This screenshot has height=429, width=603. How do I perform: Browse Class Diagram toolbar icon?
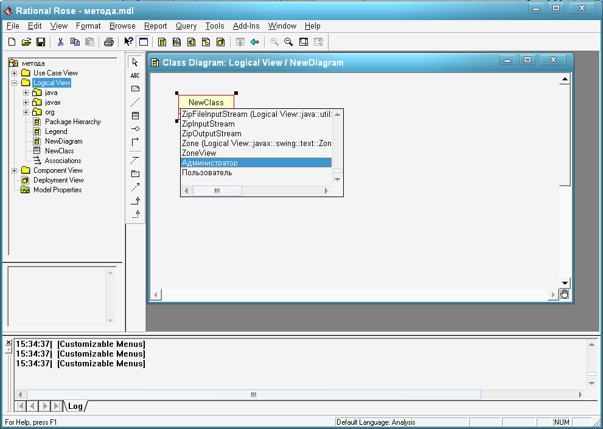[x=162, y=42]
